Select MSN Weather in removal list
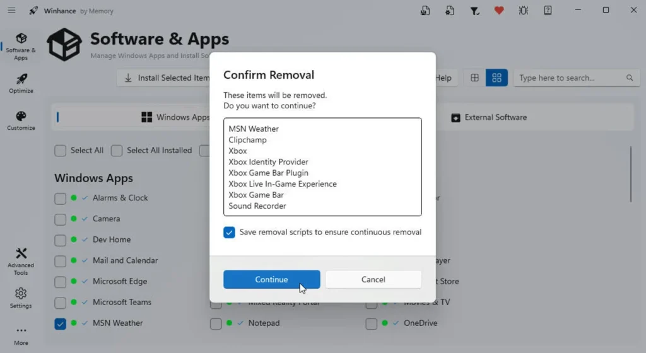The width and height of the screenshot is (646, 353). pos(254,129)
